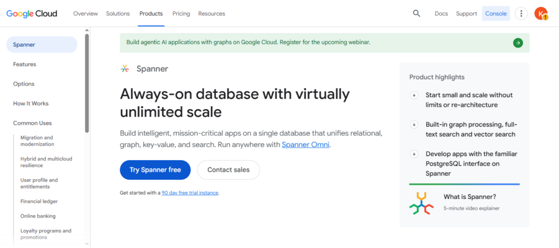The width and height of the screenshot is (559, 248).
Task: Open the Console button
Action: point(496,14)
